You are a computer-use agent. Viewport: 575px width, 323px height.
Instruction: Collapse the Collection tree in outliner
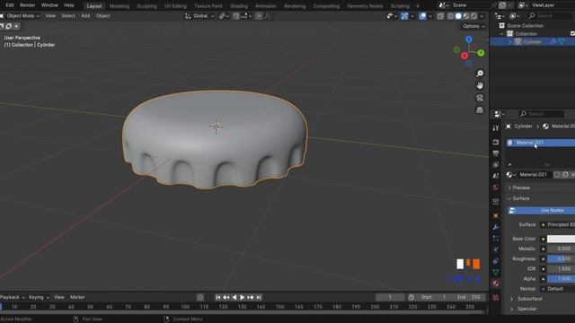tap(502, 34)
